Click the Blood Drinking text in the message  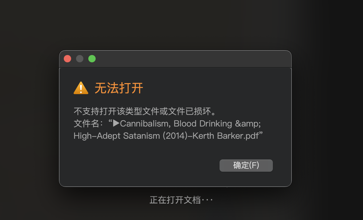coord(203,124)
